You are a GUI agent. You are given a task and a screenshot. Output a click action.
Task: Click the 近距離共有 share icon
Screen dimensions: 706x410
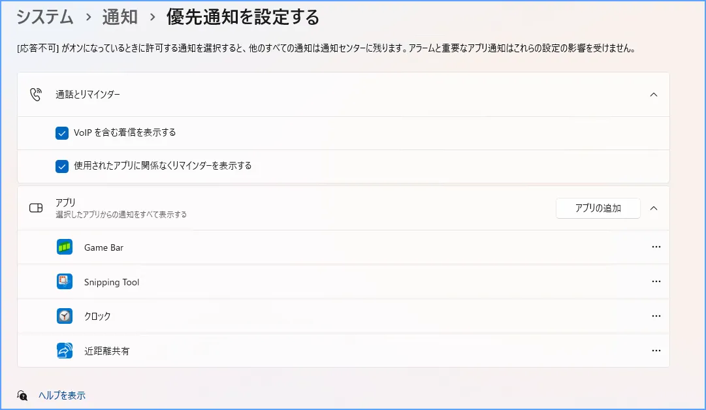click(65, 351)
